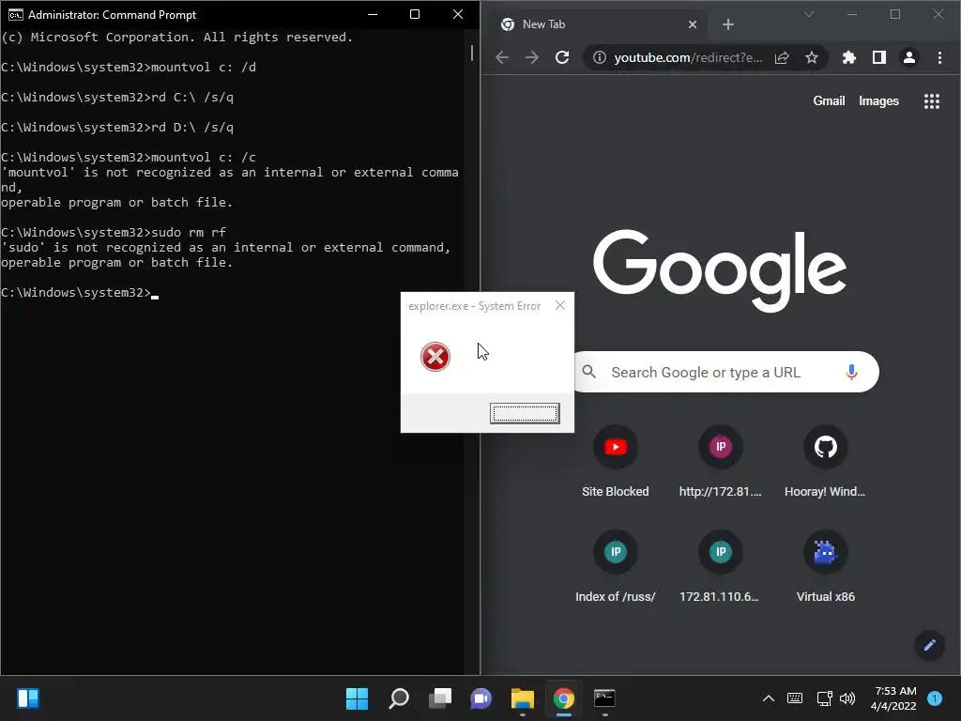Open the Google apps grid
This screenshot has width=961, height=721.
point(932,101)
